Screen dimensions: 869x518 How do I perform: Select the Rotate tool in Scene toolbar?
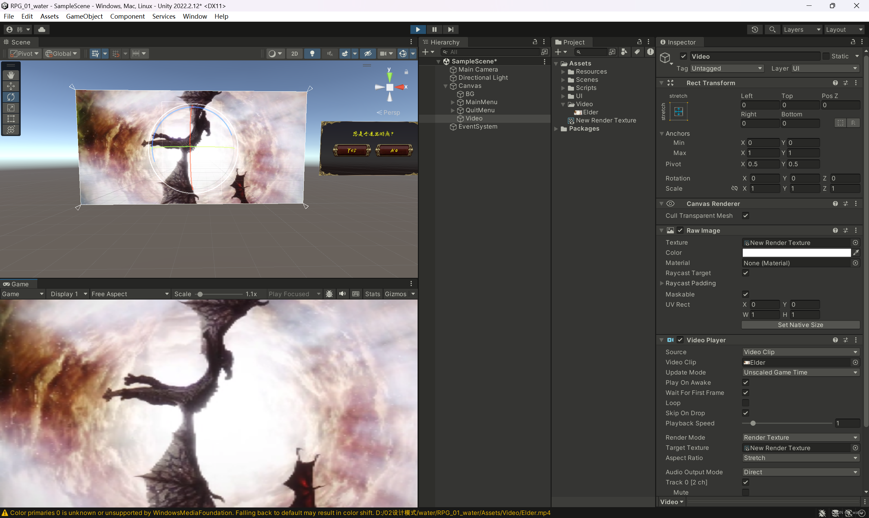[x=11, y=97]
